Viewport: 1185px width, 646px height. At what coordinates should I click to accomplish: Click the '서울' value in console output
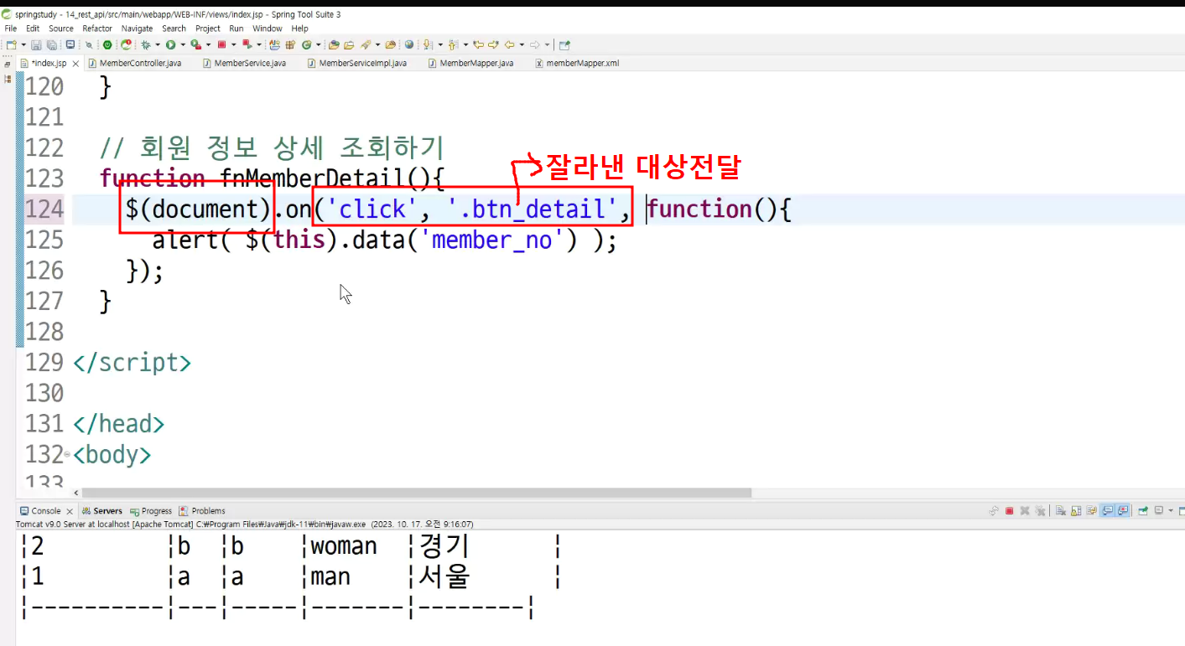pos(444,577)
